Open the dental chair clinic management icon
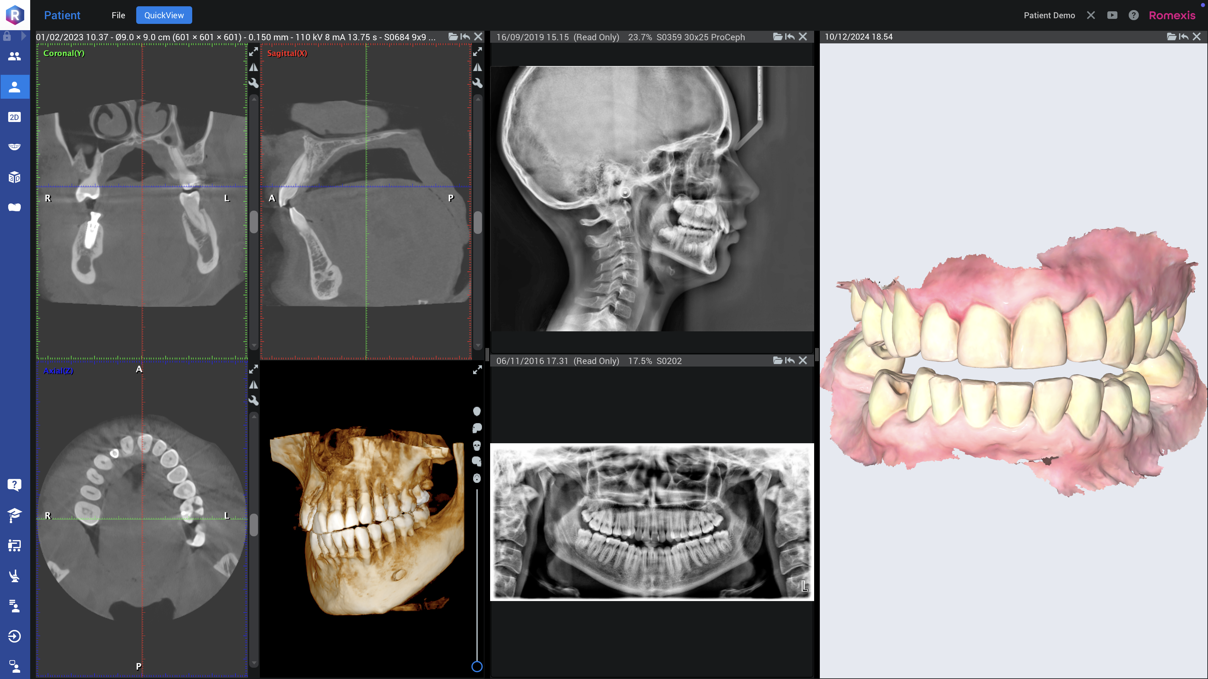This screenshot has height=679, width=1208. [x=14, y=576]
